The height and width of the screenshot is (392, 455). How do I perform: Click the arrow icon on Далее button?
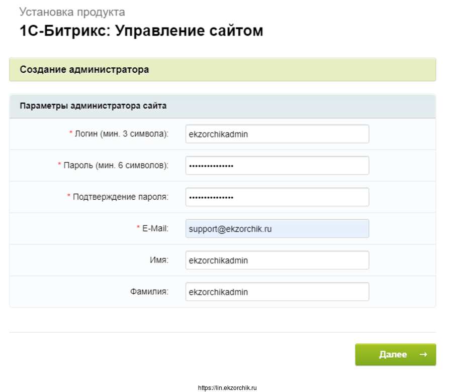[x=423, y=354]
